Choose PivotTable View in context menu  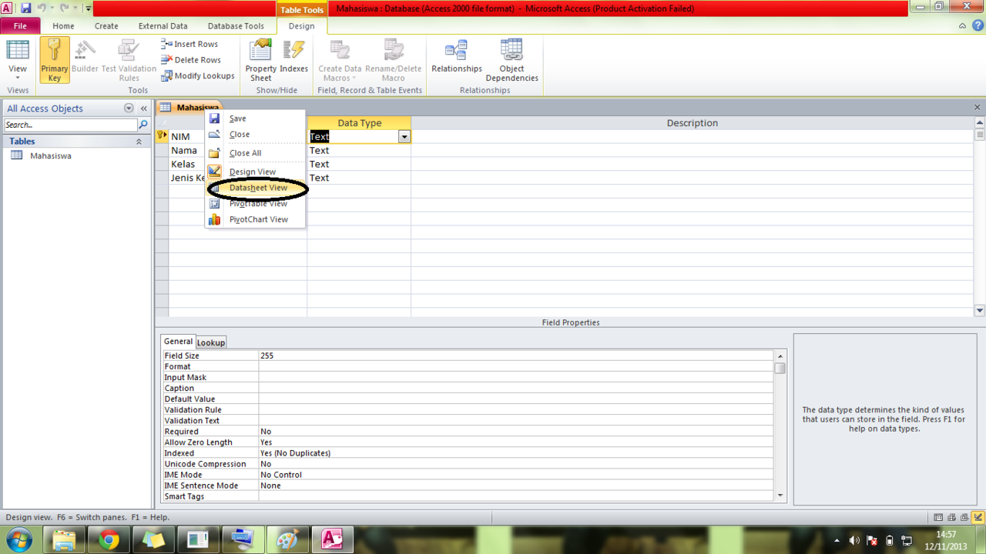(255, 203)
